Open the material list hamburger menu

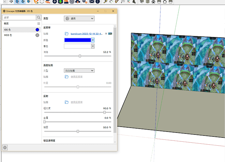(x=38, y=24)
